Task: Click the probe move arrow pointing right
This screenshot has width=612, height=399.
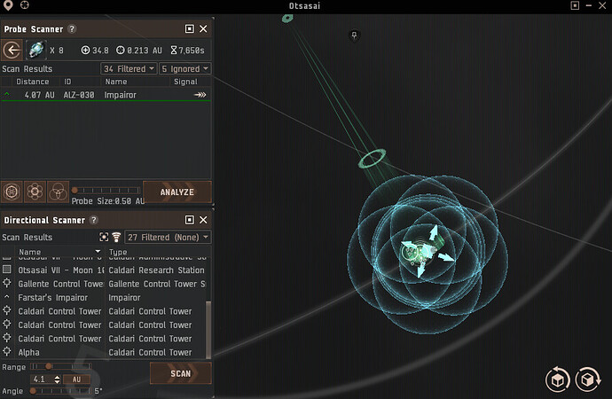Action: (x=446, y=257)
